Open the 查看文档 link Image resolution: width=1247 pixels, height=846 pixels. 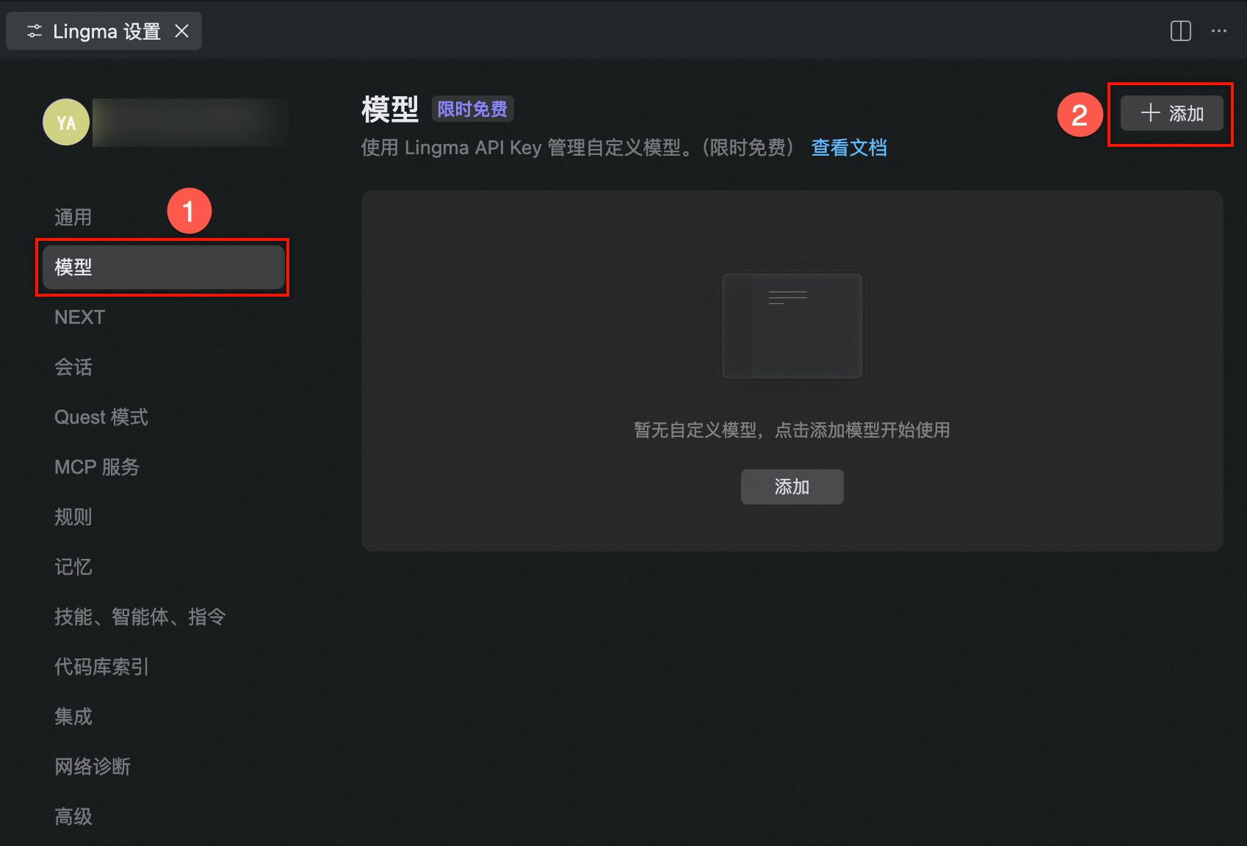click(x=848, y=148)
